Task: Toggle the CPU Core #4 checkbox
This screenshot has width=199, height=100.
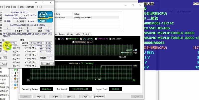Action: pos(110,39)
